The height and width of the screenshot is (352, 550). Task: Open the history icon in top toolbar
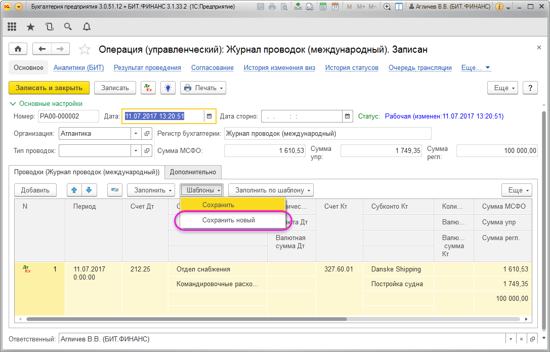click(49, 27)
